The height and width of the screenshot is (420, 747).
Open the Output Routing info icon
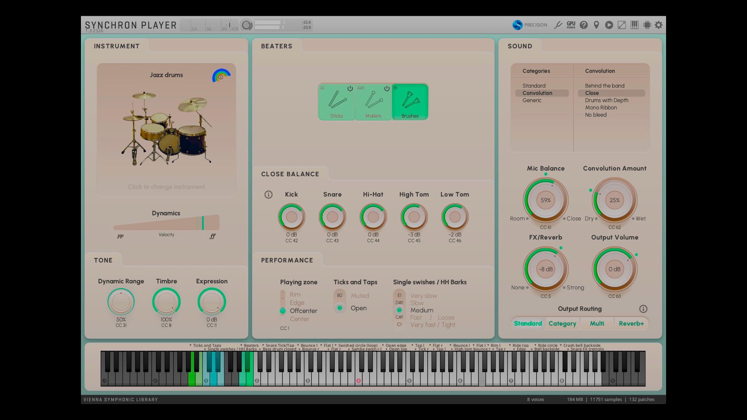coord(643,309)
